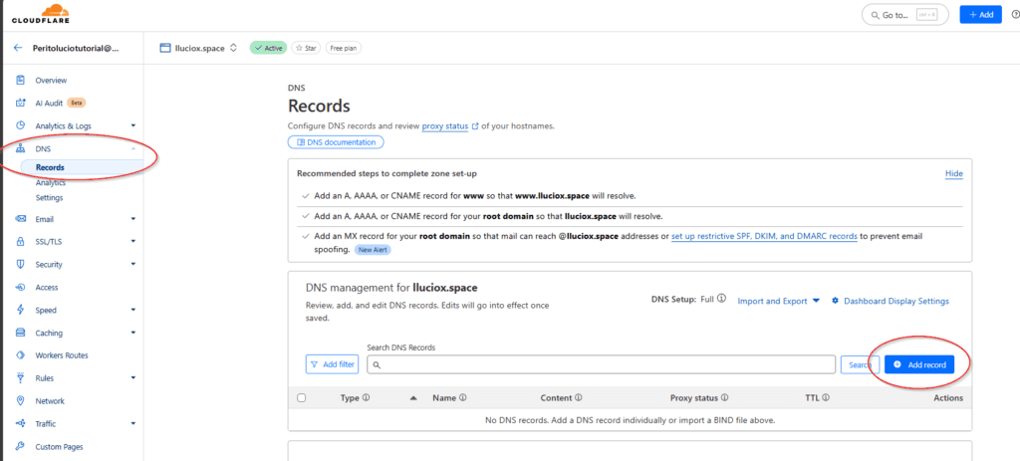
Task: Open the DNS documentation link
Action: [x=336, y=142]
